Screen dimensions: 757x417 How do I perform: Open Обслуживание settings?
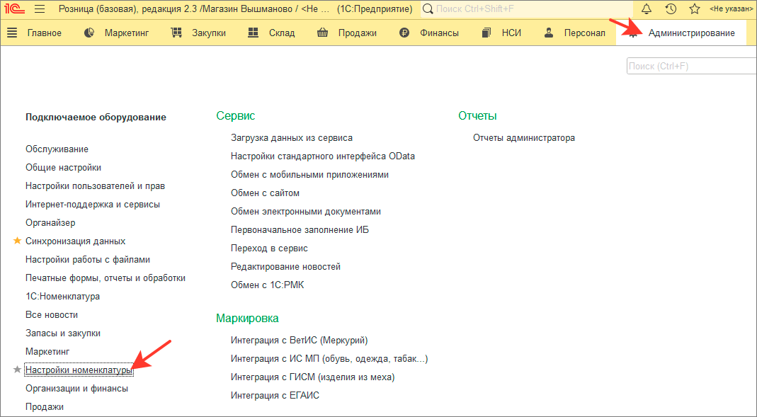click(x=57, y=149)
